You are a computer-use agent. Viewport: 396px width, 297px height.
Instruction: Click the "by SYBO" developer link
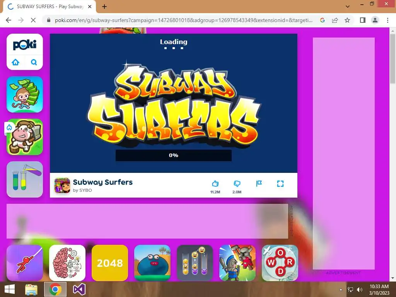click(x=82, y=190)
